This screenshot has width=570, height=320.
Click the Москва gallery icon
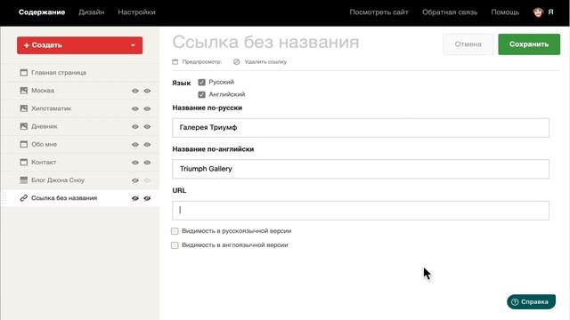pos(24,91)
